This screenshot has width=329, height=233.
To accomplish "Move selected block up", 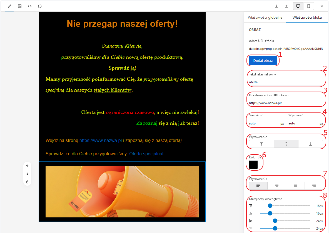I will coord(27,166).
